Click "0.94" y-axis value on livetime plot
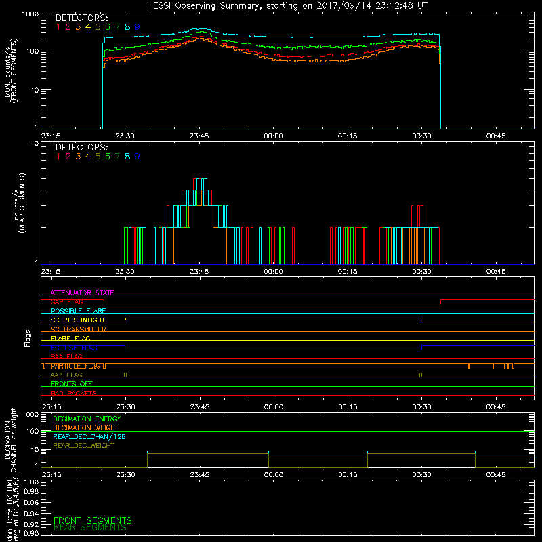 (31, 513)
